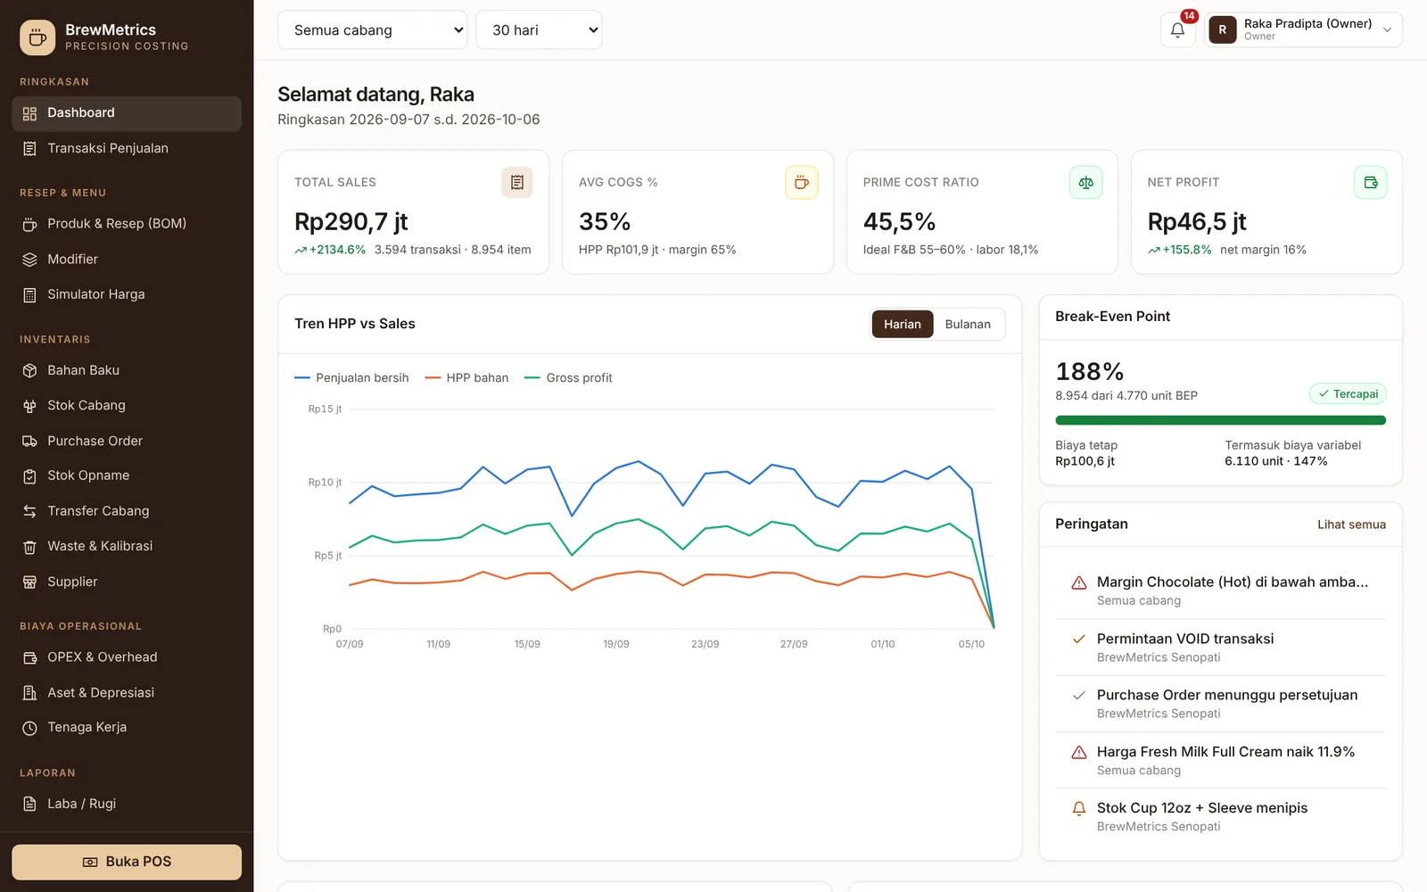Go to OPEX & Overhead page
Viewport: 1427px width, 892px height.
127,657
